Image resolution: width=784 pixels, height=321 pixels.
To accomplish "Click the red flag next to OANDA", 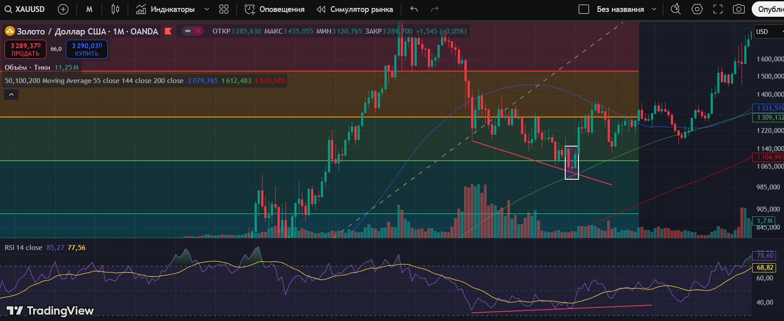I will [168, 31].
